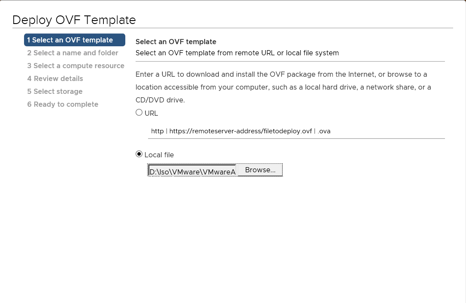Click the 'Local file' option label text

[x=159, y=155]
